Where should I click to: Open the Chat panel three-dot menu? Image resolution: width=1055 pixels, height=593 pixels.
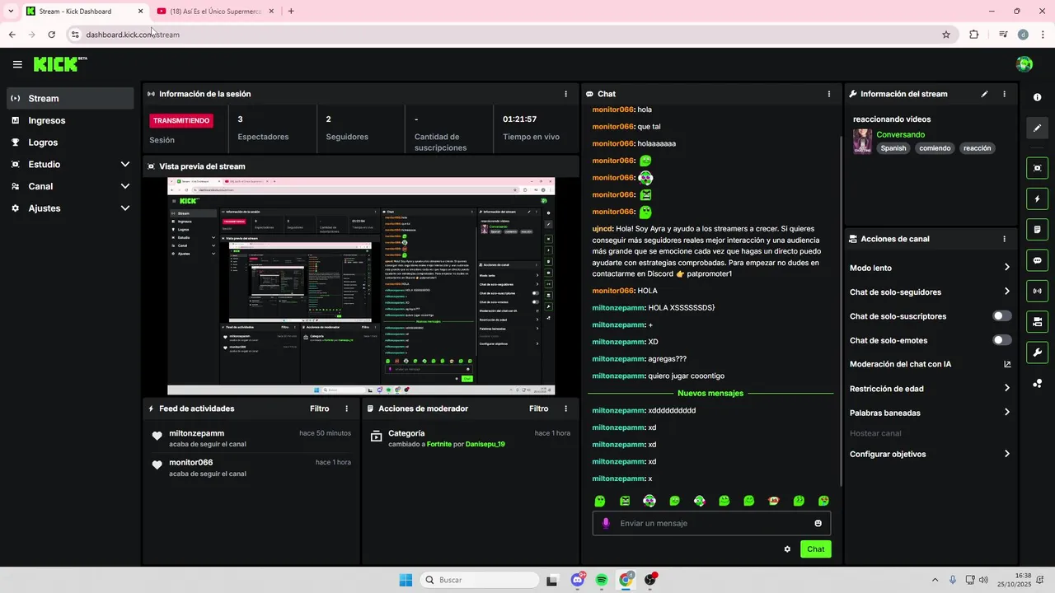pos(829,94)
